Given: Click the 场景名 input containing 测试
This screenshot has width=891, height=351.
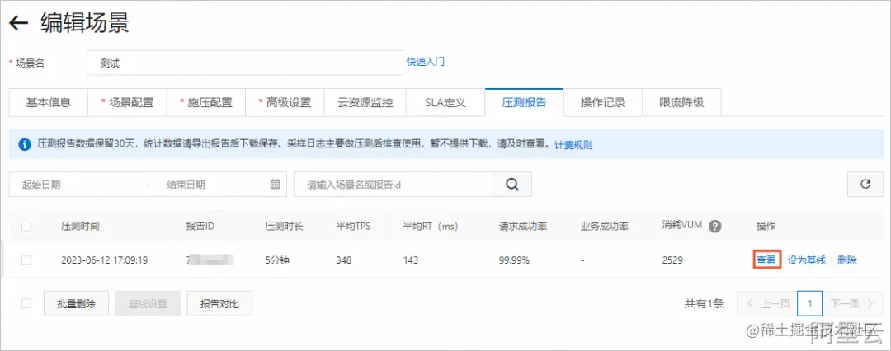Looking at the screenshot, I should [245, 63].
